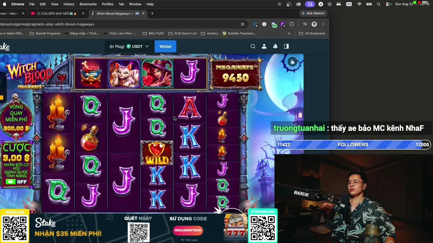Viewport: 433px width, 243px height.
Task: Close the Witch Blood Megaways tab
Action: point(143,13)
